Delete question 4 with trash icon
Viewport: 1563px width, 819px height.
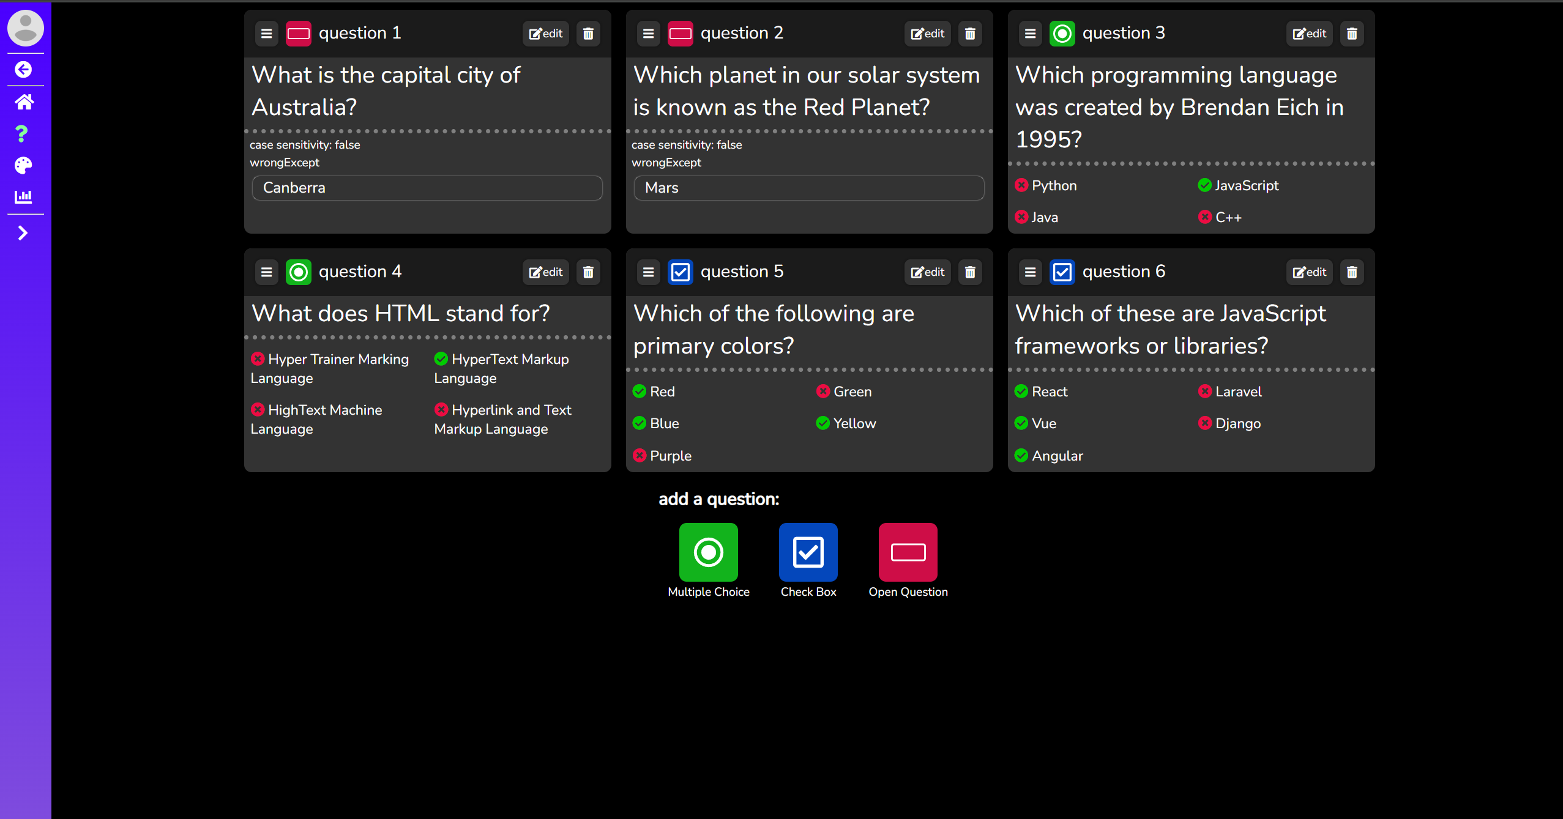click(588, 272)
